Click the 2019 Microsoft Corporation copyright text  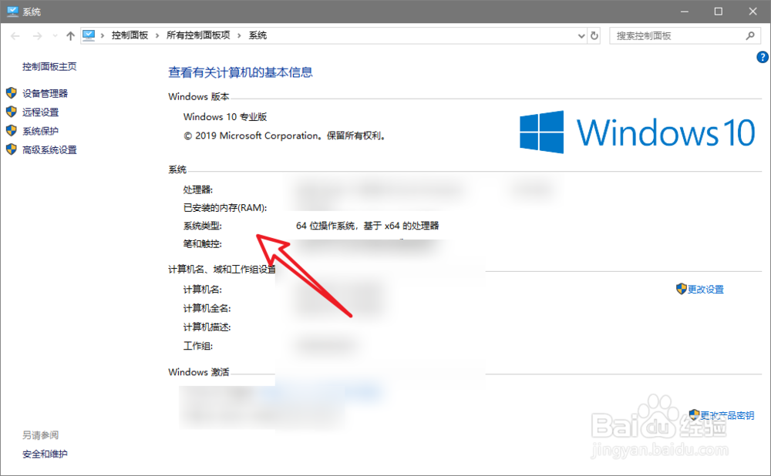[286, 136]
